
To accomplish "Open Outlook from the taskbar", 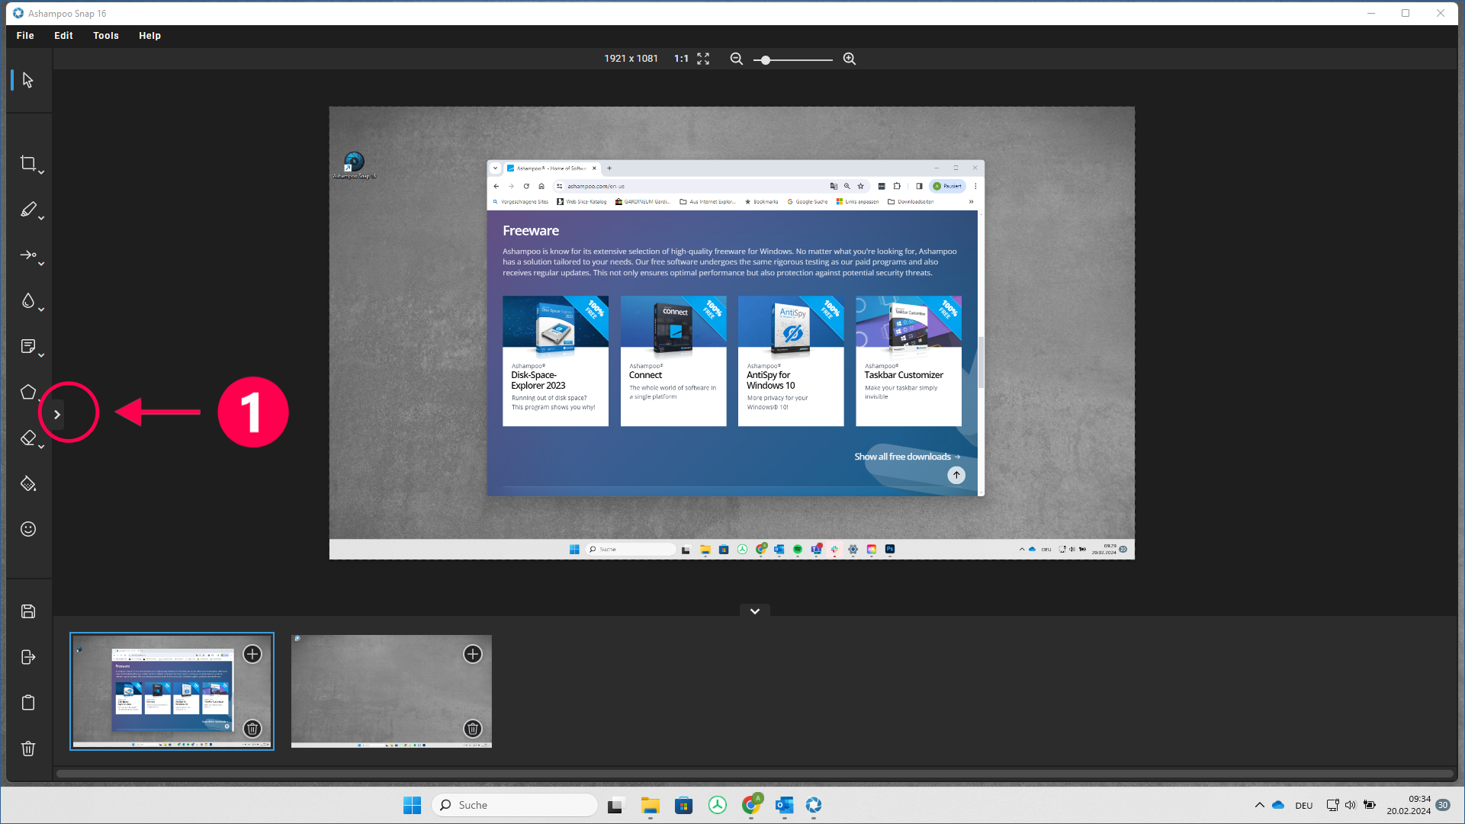I will [785, 805].
